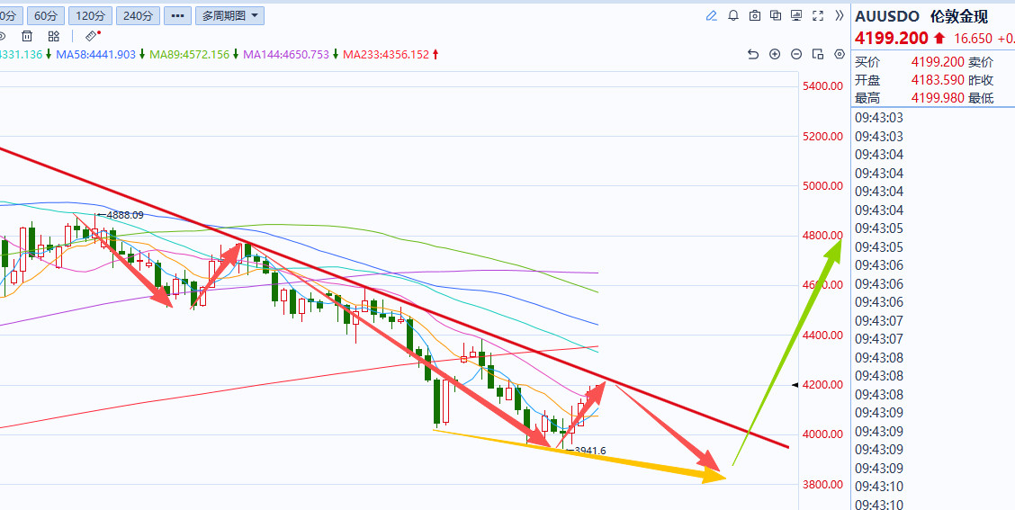
Task: Switch to 60分 timeframe
Action: pos(45,15)
